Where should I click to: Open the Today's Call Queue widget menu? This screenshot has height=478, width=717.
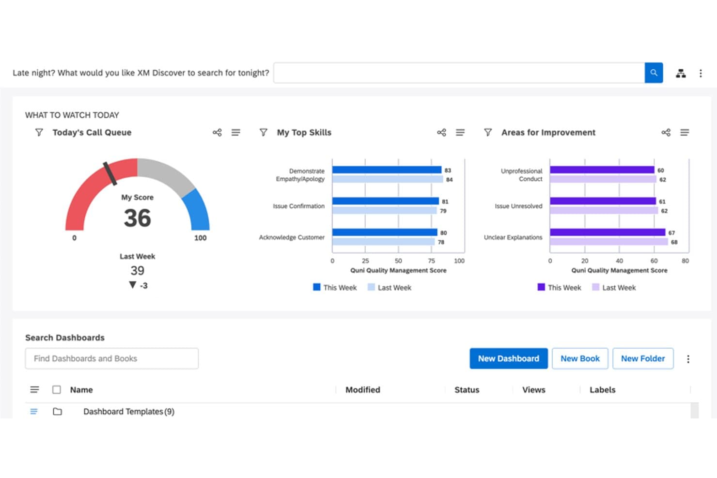[236, 132]
